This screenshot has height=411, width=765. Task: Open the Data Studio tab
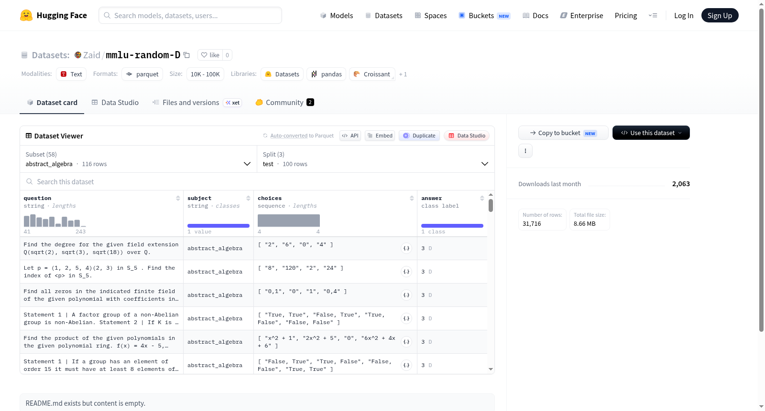(115, 102)
